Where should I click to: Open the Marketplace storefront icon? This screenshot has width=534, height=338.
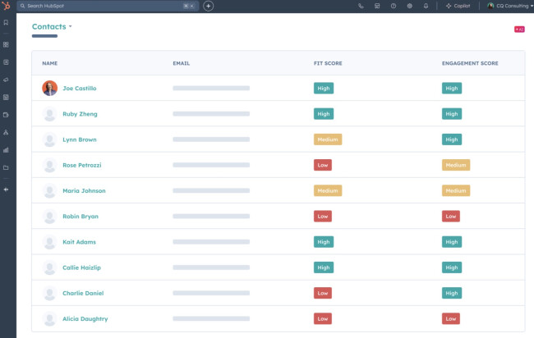coord(377,6)
